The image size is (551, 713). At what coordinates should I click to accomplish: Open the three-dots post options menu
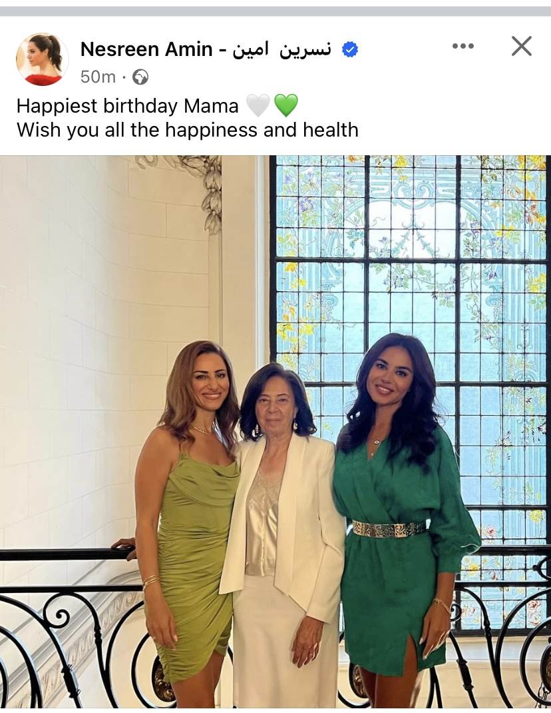tap(463, 46)
